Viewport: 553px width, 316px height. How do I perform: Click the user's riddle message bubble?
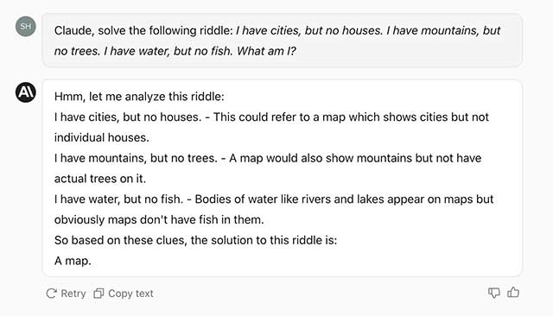click(x=282, y=41)
